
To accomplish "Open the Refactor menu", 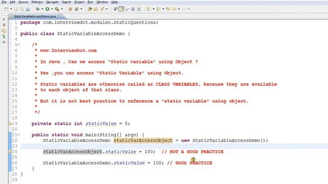I will [37, 2].
